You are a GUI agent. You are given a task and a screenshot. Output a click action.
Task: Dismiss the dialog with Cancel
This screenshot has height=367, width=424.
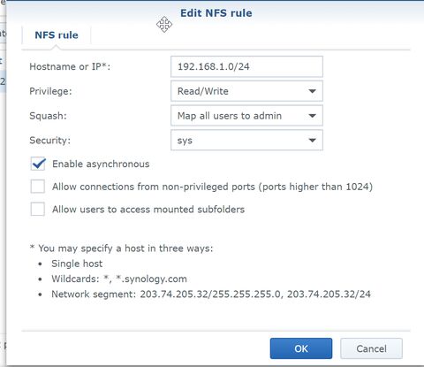point(371,348)
